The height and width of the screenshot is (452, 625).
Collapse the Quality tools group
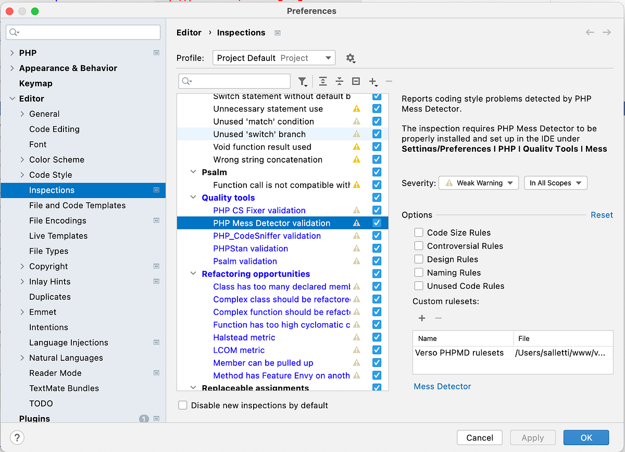tap(193, 198)
